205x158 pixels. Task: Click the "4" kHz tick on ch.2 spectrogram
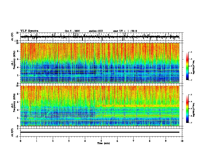pyautogui.click(x=18, y=110)
